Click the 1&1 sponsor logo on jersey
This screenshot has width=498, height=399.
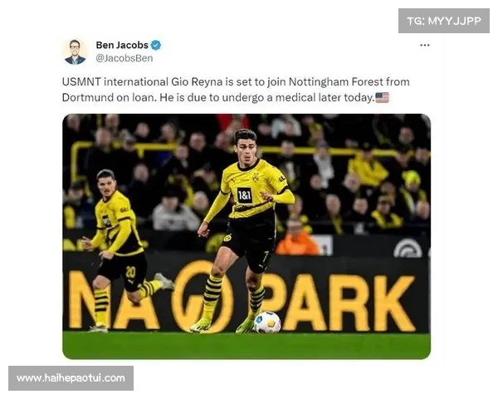pos(244,195)
